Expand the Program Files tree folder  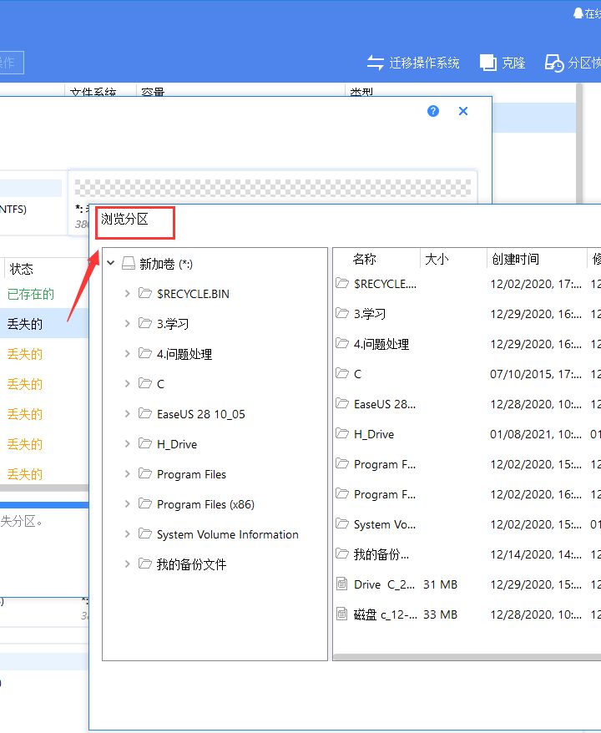click(127, 474)
